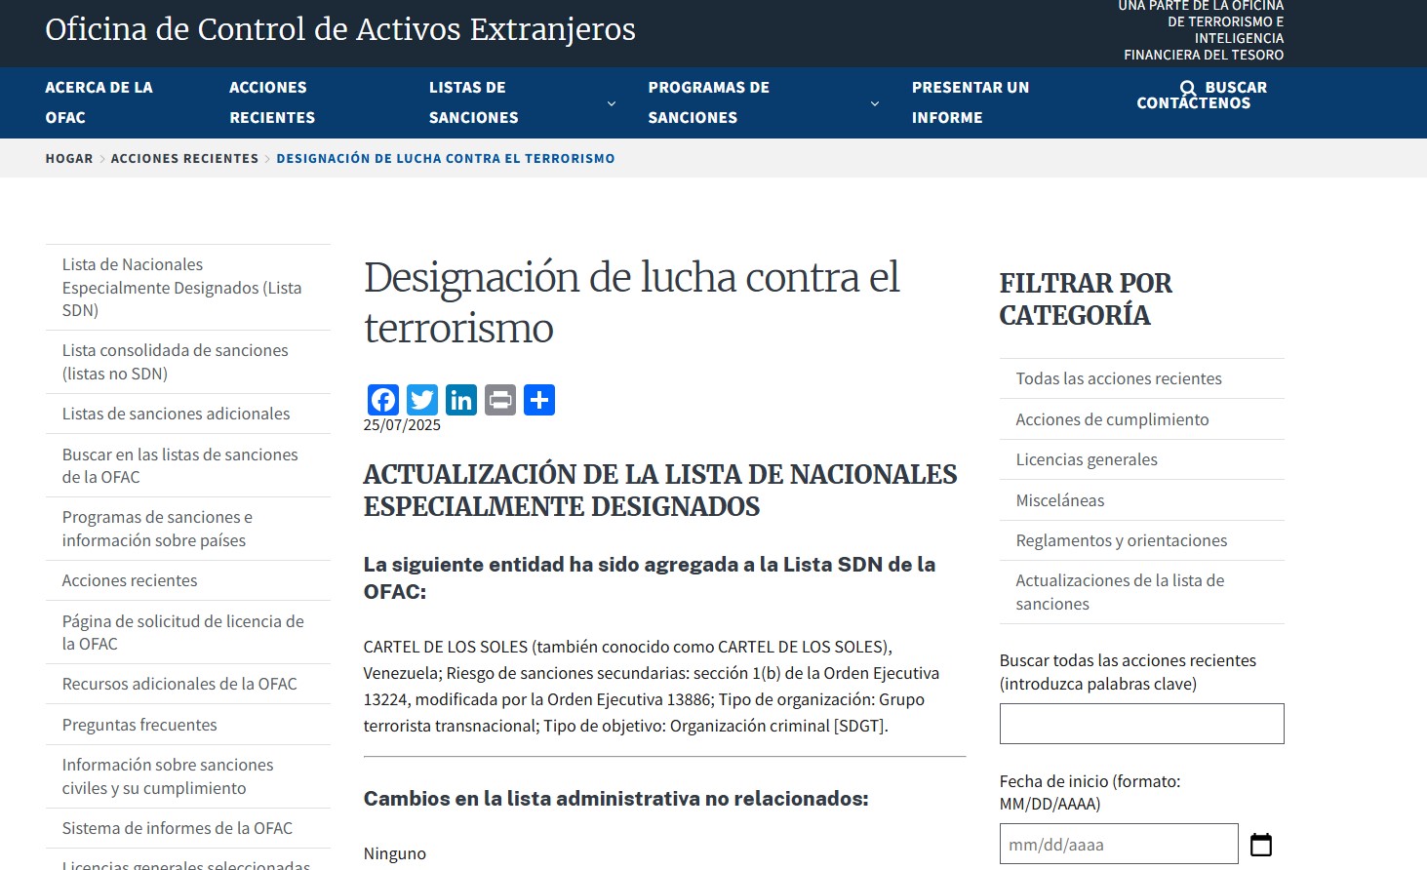
Task: Click Designación de Lucha breadcrumb
Action: (x=446, y=158)
